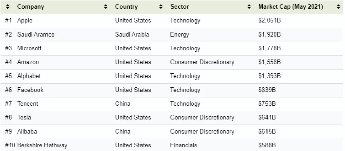
Task: Click the sort arrows at the Company column's right edge
Action: 106,7
